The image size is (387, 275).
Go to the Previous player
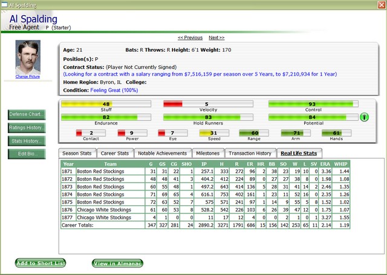pyautogui.click(x=190, y=37)
